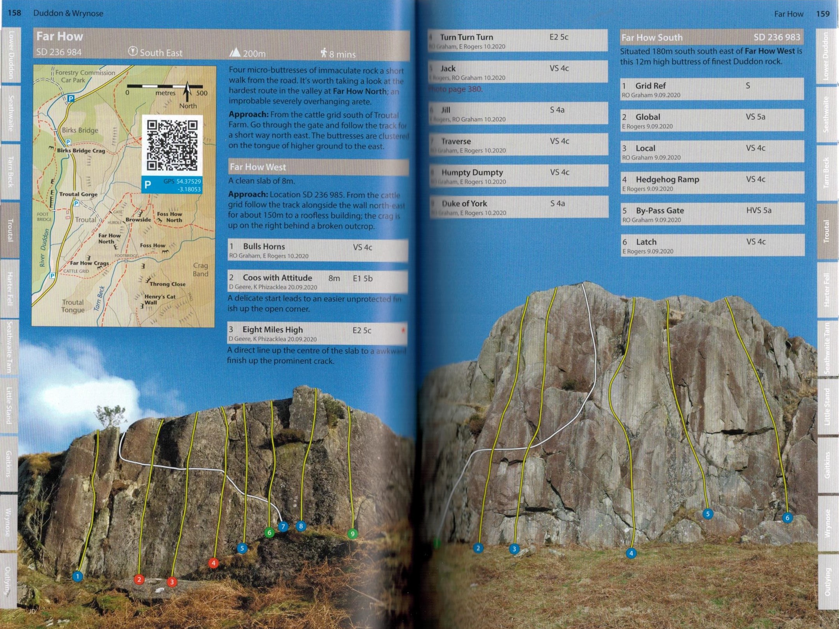Click the Birks Bridge Crag label on the map

pos(81,151)
